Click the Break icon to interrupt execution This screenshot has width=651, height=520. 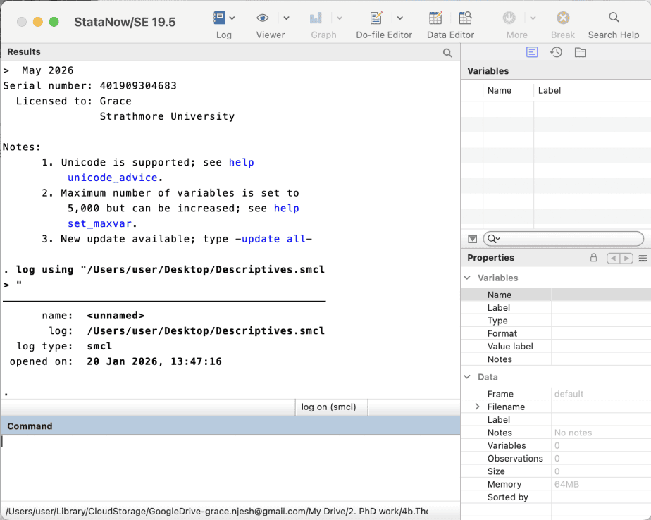562,18
